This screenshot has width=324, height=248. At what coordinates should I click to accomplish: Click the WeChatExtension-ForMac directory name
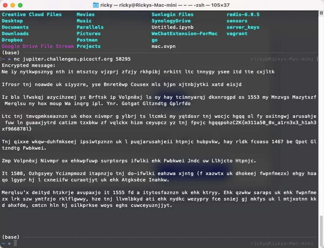(184, 34)
